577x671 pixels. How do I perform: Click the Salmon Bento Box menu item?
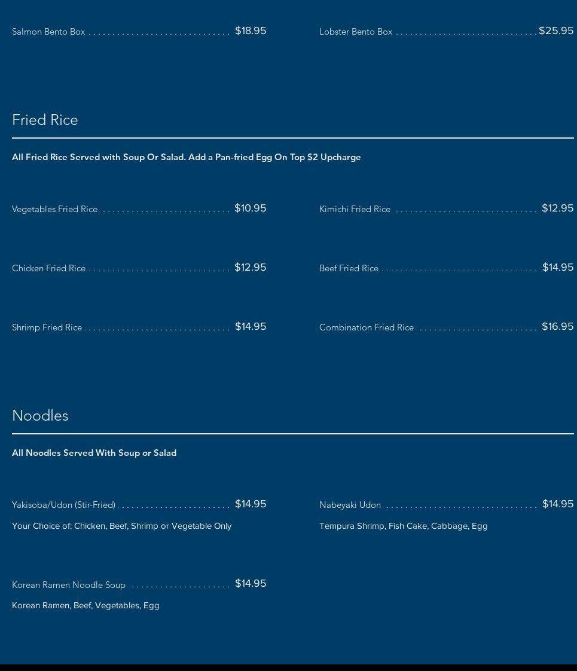48,32
